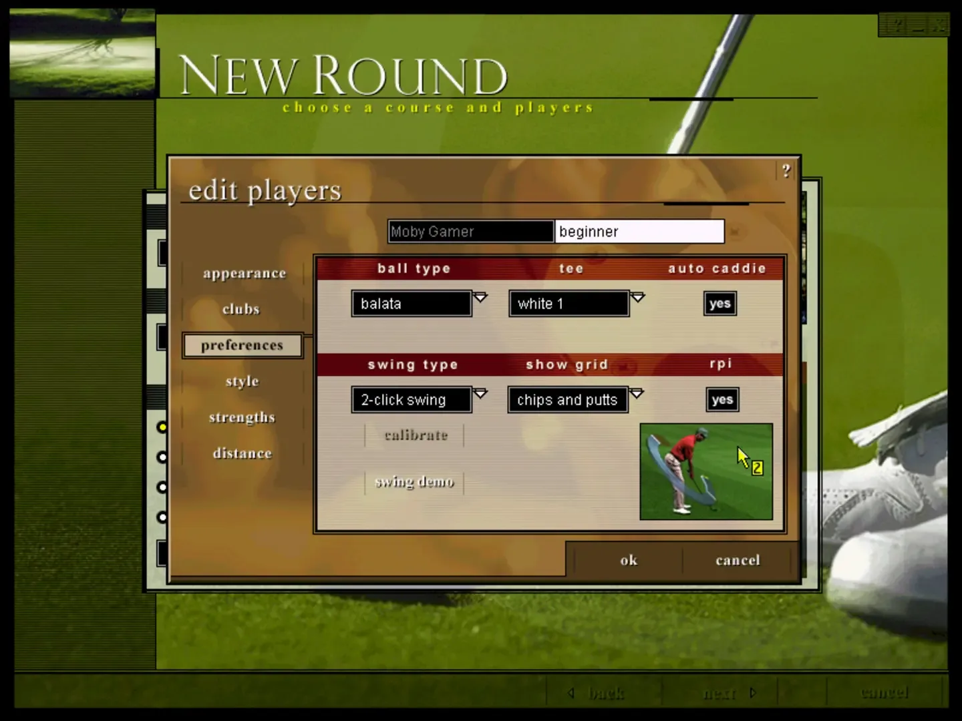Go to the strengths tab
Image resolution: width=962 pixels, height=721 pixels.
click(x=242, y=417)
